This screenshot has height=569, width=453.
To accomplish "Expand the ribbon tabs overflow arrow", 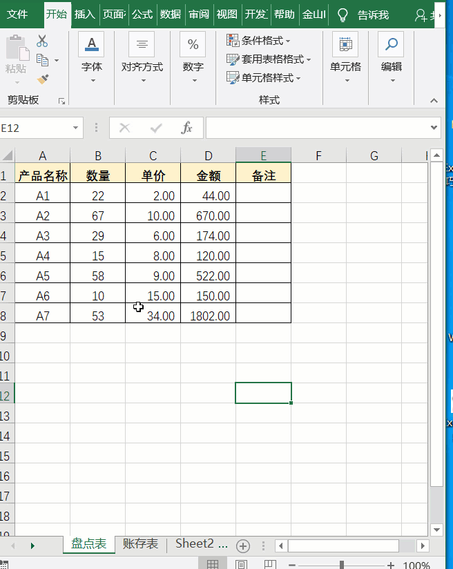I will click(x=440, y=15).
